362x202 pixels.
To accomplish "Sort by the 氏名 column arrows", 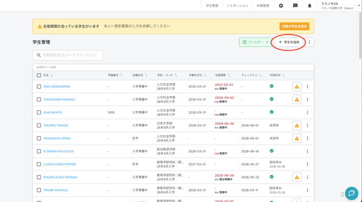I will pos(51,75).
